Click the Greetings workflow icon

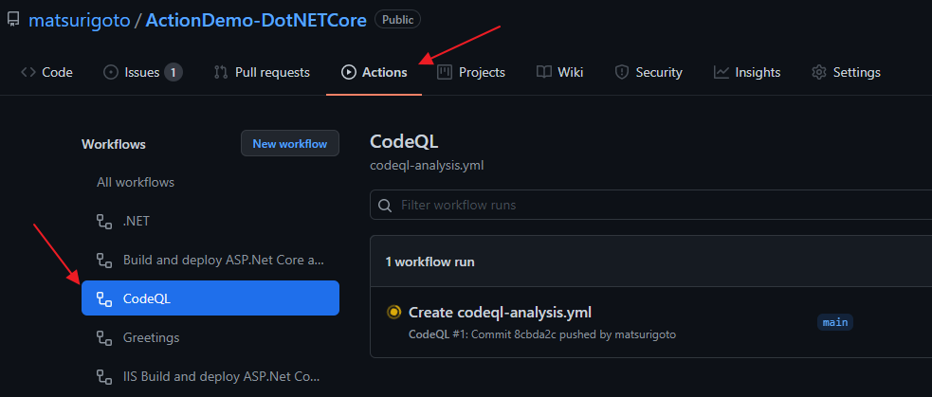(x=104, y=337)
